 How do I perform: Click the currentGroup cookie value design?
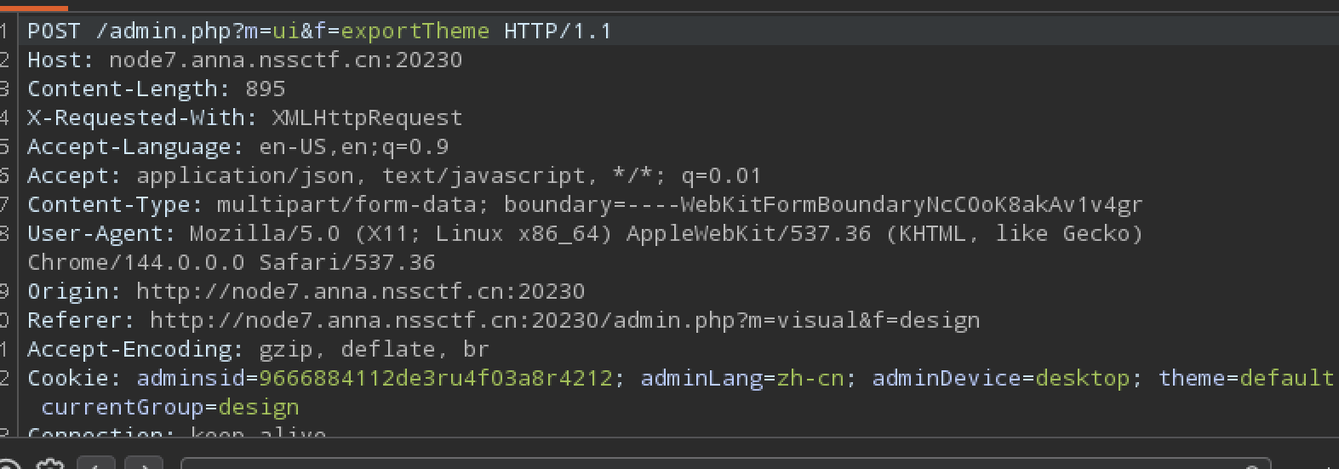(259, 408)
